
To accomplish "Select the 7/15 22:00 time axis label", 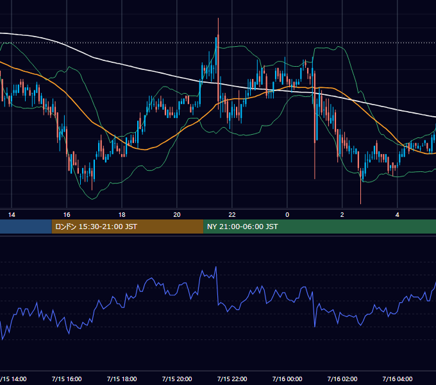I will (x=232, y=379).
